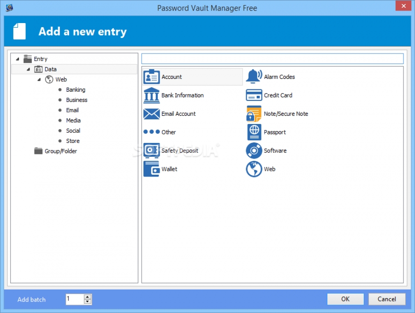Select the Data label in tree
415x313 pixels.
point(51,69)
